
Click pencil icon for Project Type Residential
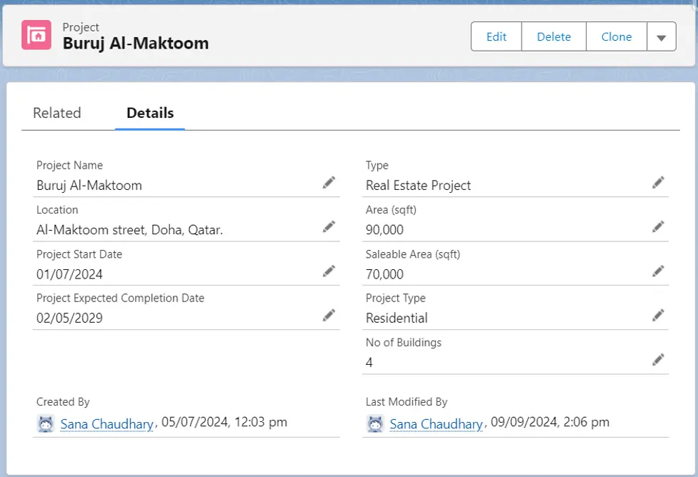click(x=658, y=315)
